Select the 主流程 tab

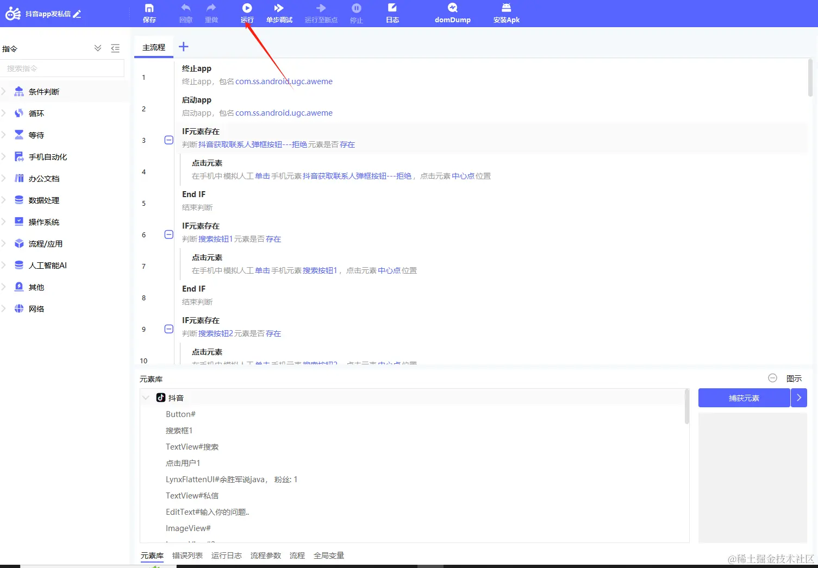(154, 47)
